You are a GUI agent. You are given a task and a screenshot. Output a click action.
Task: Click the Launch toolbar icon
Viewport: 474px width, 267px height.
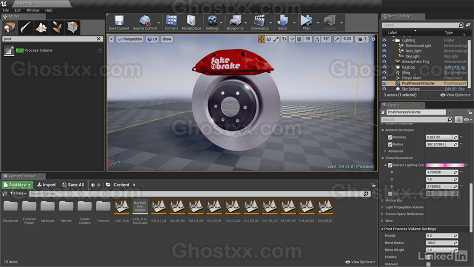click(x=330, y=23)
